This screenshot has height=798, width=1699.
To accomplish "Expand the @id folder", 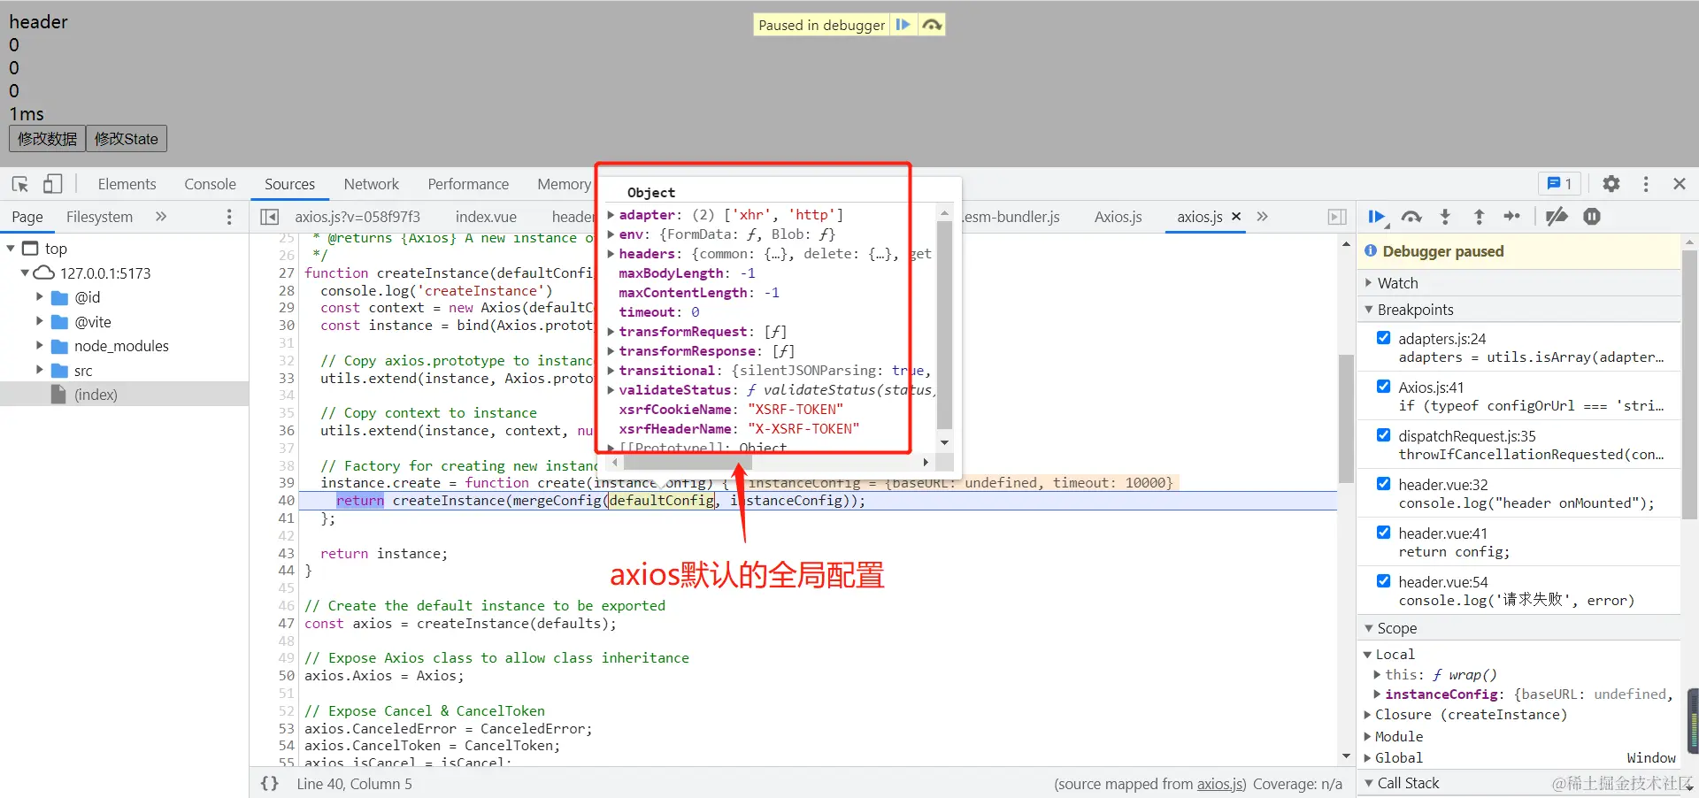I will pos(39,297).
